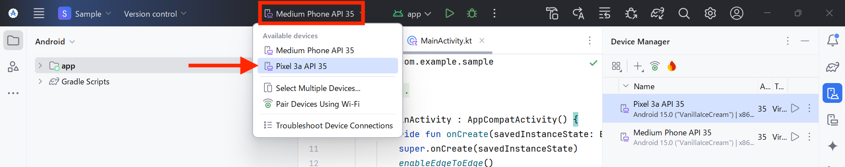Expand the app module tree node
The width and height of the screenshot is (845, 167).
tap(40, 65)
